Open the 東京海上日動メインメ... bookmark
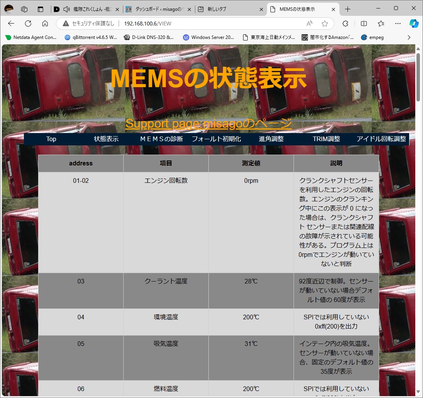 pos(269,37)
